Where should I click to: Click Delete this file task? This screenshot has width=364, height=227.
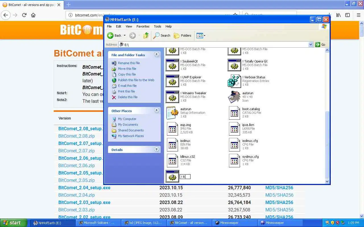[x=128, y=97]
